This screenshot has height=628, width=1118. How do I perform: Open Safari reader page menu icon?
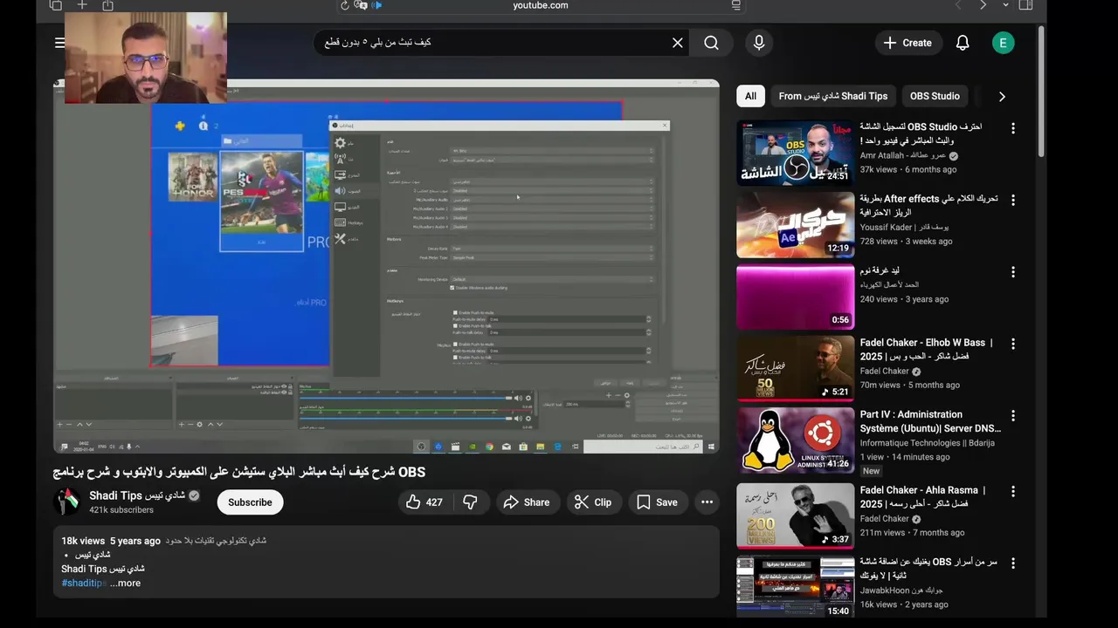click(x=736, y=5)
